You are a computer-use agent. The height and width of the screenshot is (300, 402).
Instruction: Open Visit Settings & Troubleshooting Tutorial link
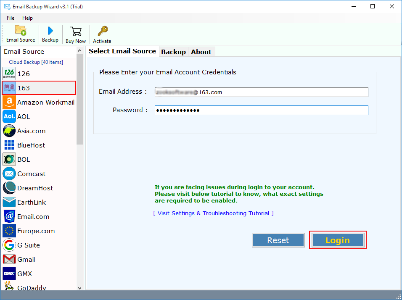[213, 213]
